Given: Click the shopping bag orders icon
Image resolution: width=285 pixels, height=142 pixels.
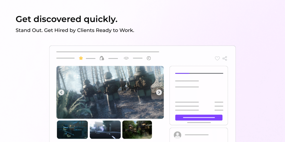Looking at the screenshot, I should point(102,58).
